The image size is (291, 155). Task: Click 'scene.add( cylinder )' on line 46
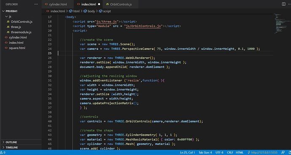pos(99,149)
